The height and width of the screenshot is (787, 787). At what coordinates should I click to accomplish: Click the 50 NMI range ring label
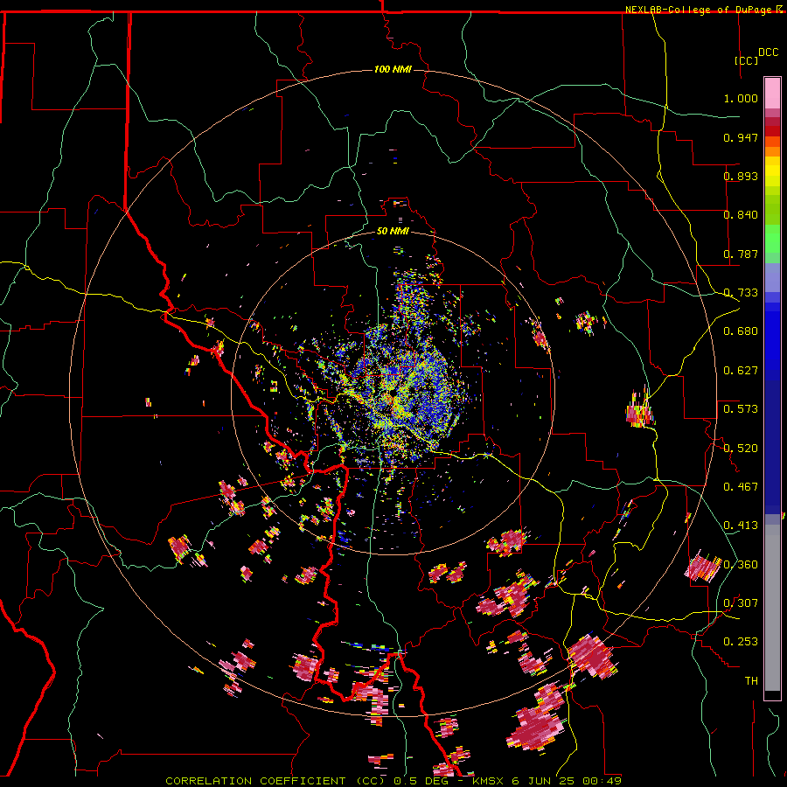click(x=393, y=231)
